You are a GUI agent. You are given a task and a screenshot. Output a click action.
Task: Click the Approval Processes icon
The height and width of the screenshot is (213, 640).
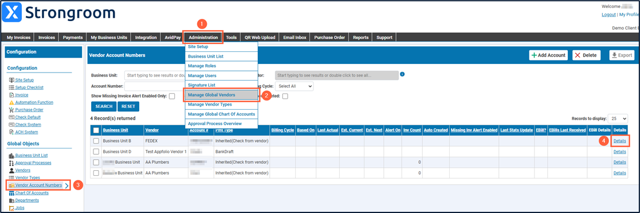click(11, 163)
